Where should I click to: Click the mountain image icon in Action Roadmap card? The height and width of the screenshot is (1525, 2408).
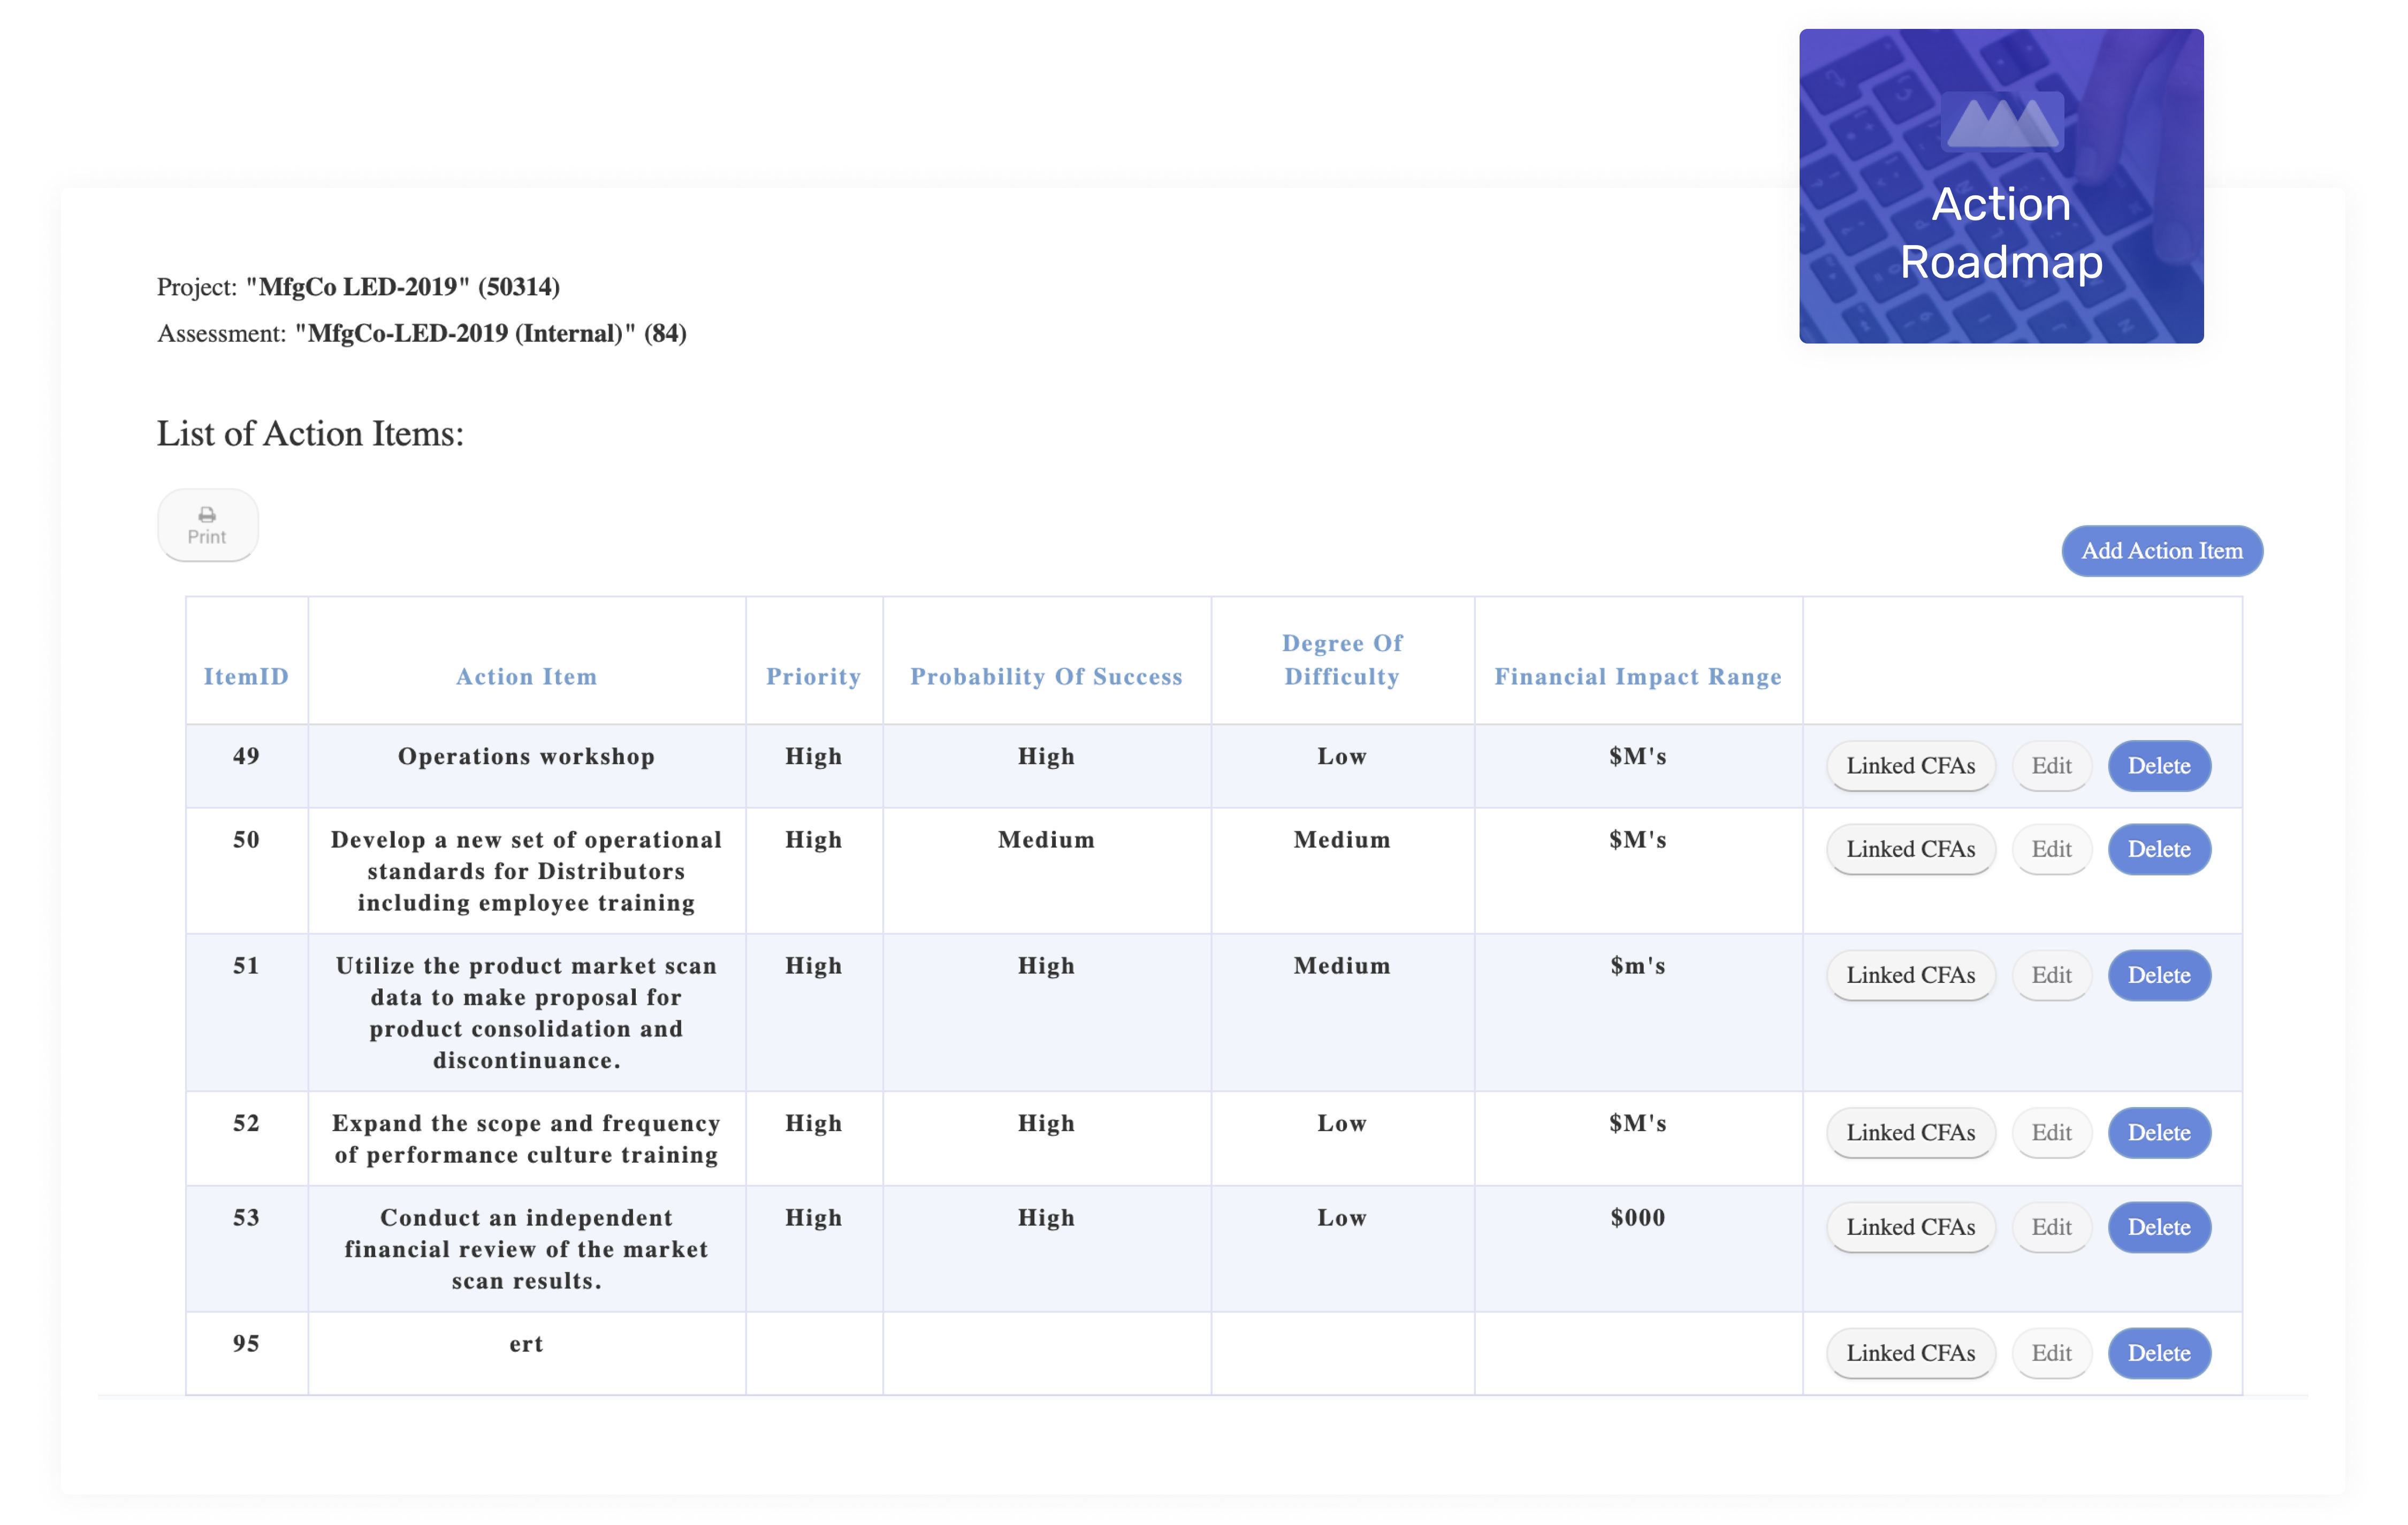tap(2002, 121)
